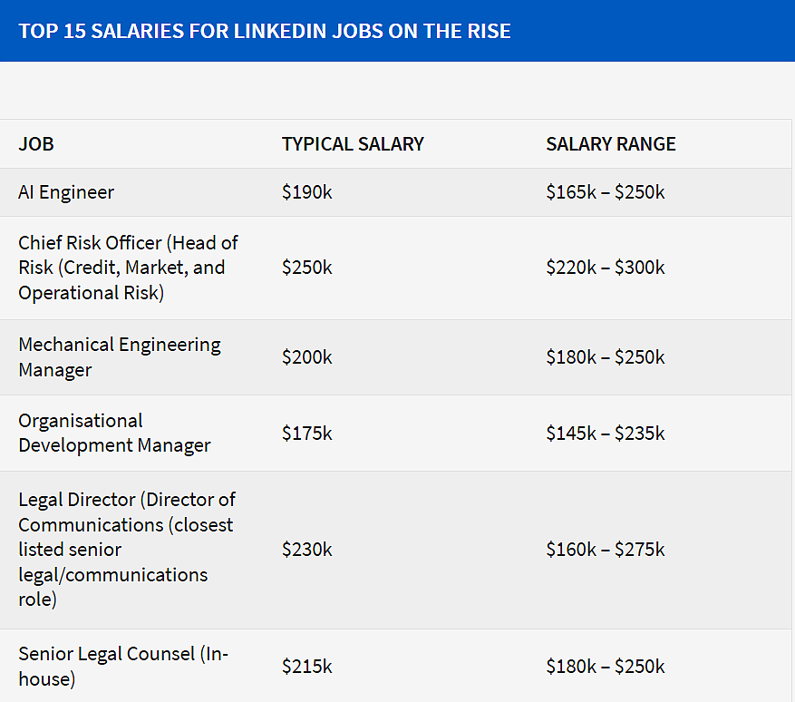Click the $160k – $275k salary range

click(606, 550)
